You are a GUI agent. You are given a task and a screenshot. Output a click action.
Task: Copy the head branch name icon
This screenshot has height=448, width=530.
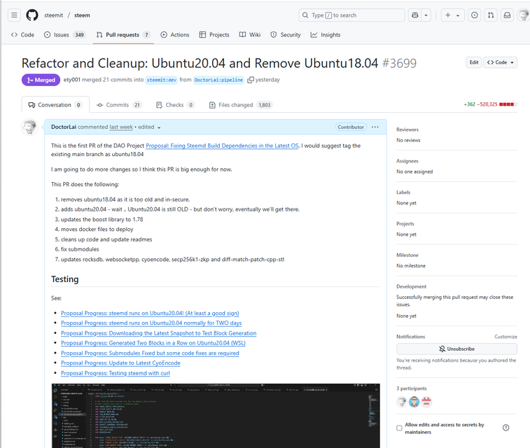coord(250,80)
